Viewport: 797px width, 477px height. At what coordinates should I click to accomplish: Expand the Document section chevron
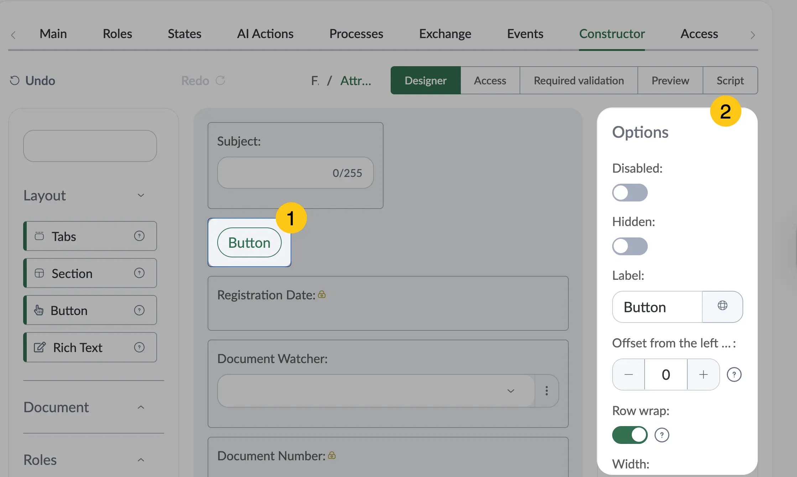141,407
